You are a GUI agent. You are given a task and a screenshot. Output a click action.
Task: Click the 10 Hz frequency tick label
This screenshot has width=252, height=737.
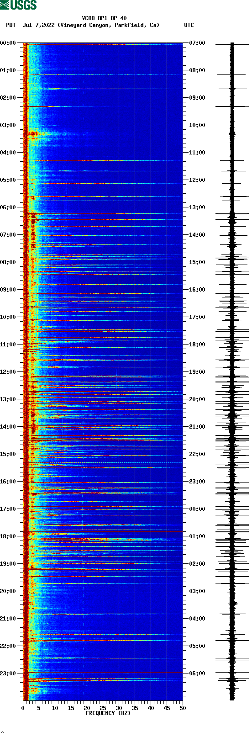point(55,708)
